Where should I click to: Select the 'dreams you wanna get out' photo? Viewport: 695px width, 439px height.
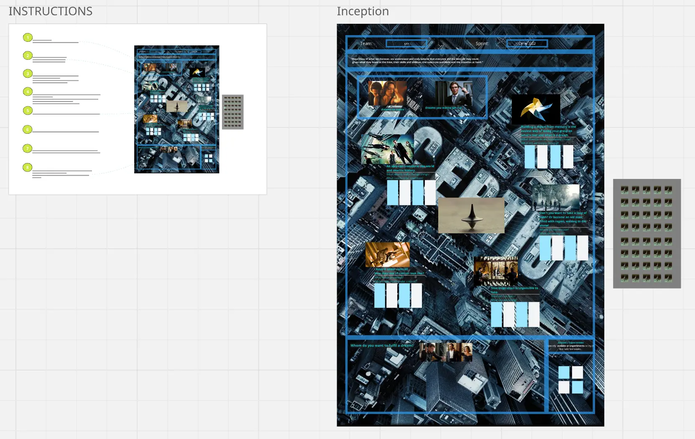pos(453,93)
